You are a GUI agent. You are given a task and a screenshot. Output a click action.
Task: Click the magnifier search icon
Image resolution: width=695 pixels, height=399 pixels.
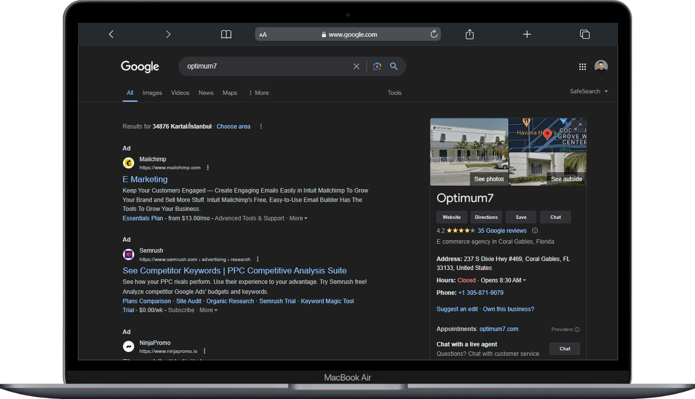pos(394,66)
